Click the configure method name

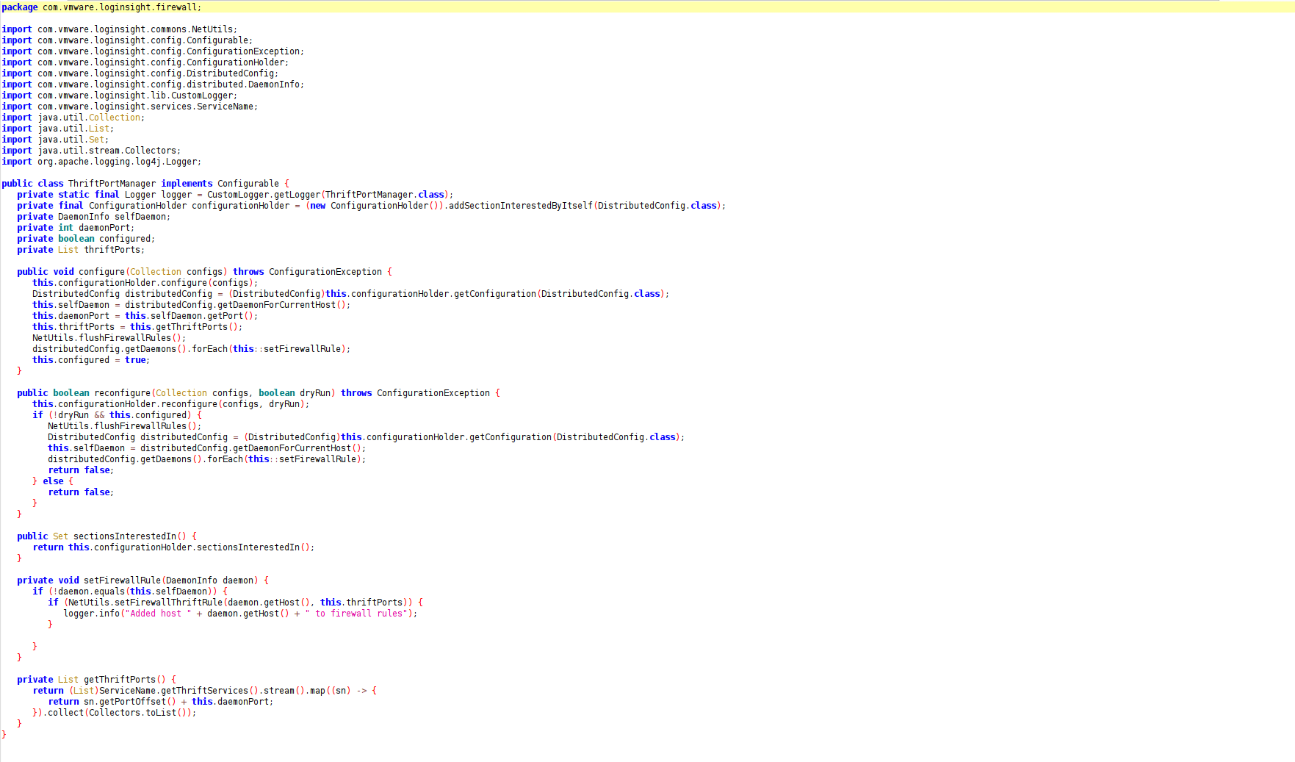click(x=101, y=271)
